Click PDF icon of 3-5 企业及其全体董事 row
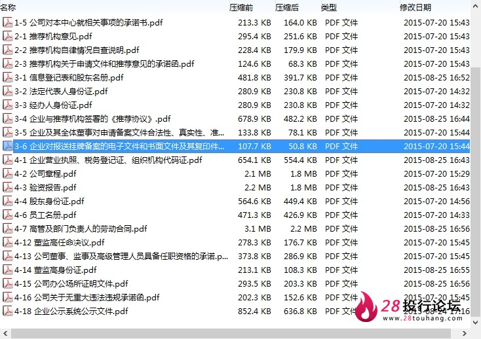The width and height of the screenshot is (481, 339). (7, 132)
